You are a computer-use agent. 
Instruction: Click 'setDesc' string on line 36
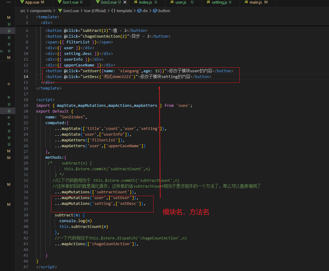click(128, 204)
